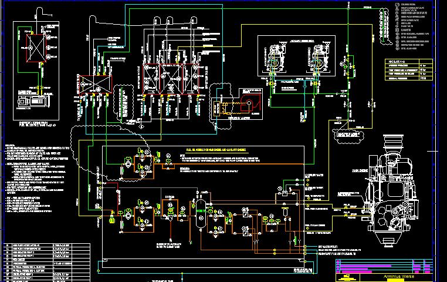447x282 pixels.
Task: Pick the left auxiliary engine drawing
Action: tap(275, 59)
